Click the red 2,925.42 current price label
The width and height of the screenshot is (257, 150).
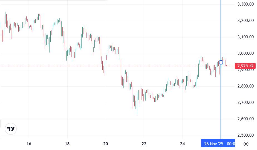[x=245, y=66]
